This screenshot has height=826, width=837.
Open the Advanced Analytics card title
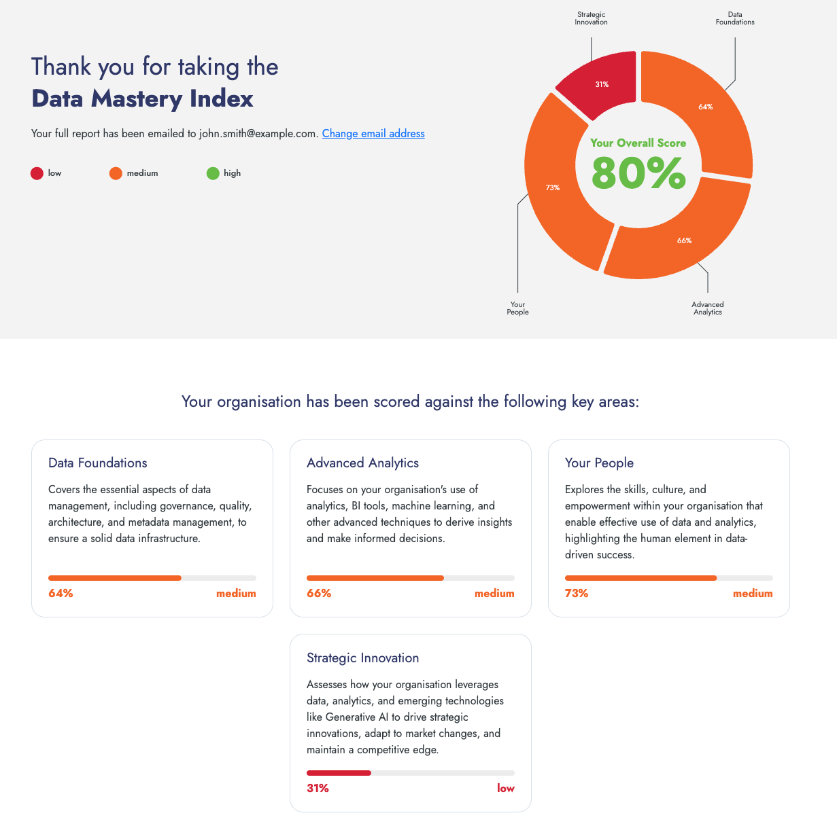point(362,463)
